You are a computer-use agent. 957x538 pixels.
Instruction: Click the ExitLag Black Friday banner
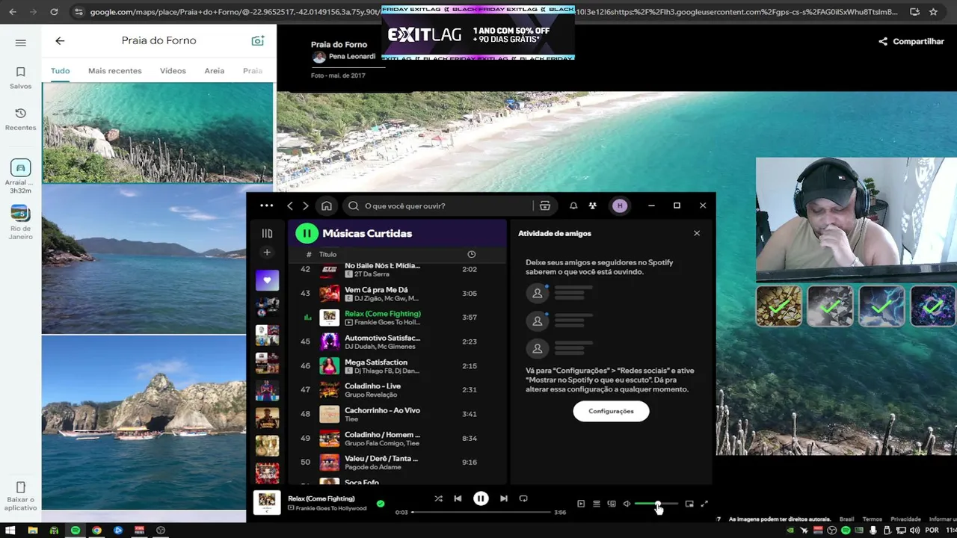click(x=478, y=33)
